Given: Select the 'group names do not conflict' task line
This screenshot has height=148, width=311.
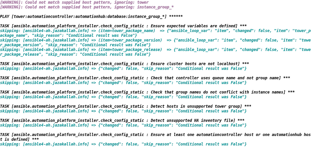Looking at the screenshot, I should pyautogui.click(x=147, y=92).
